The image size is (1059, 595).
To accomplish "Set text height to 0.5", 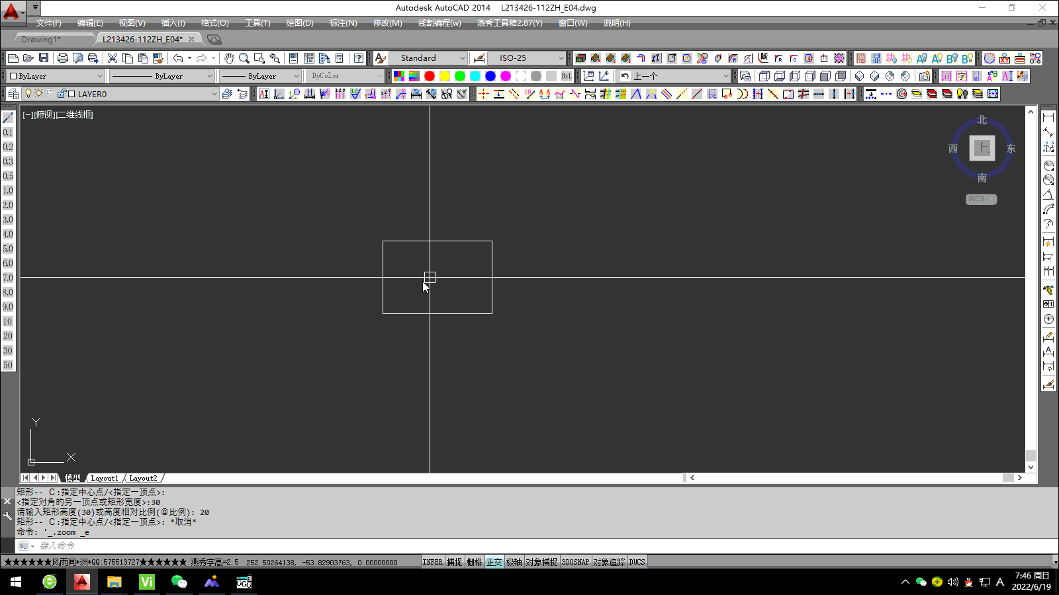I will tap(8, 176).
